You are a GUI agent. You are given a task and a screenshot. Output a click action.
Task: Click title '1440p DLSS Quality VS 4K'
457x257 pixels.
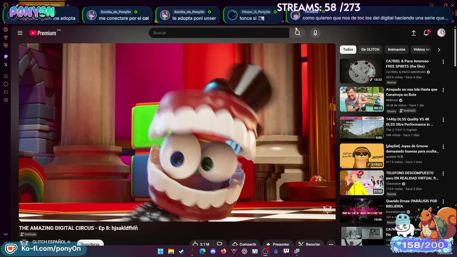(x=410, y=122)
